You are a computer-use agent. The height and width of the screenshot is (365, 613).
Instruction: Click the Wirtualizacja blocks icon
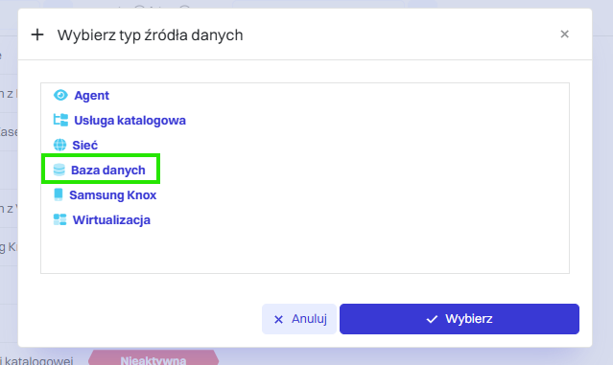(59, 219)
